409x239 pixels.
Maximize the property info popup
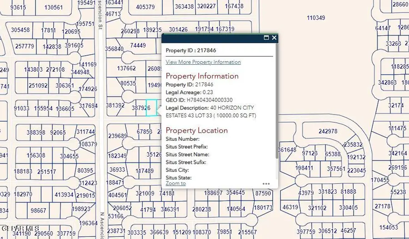coord(266,38)
